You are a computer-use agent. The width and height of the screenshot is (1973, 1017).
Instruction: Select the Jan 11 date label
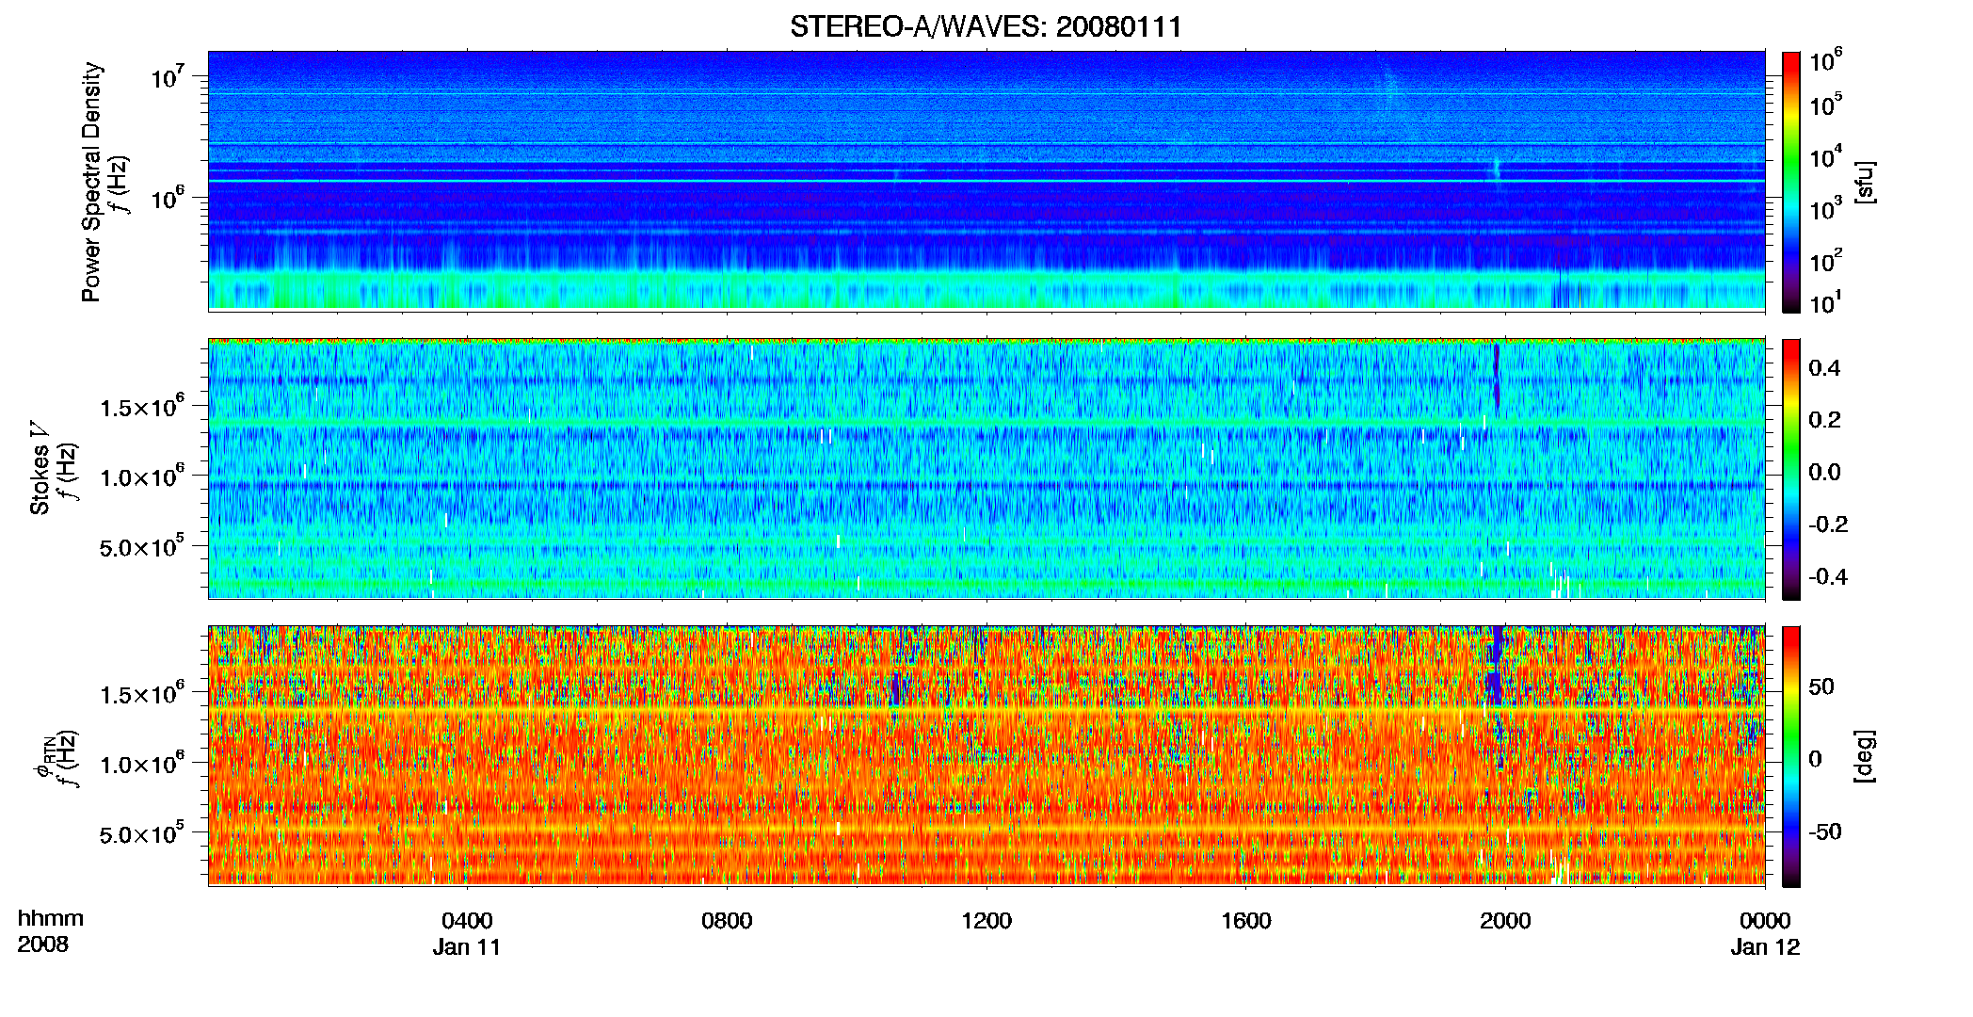point(467,947)
